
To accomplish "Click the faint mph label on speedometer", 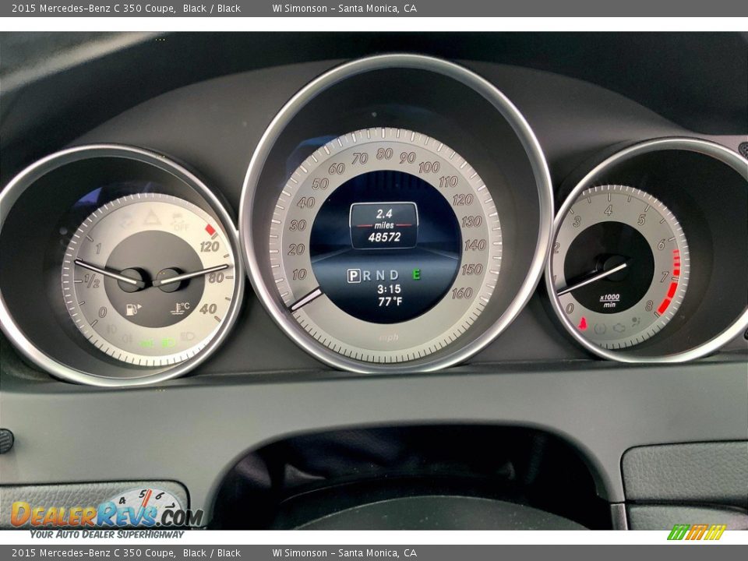I will point(389,337).
